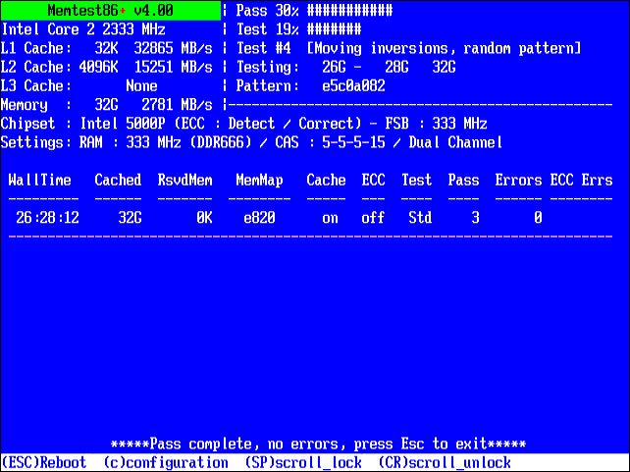Screen dimensions: 630x472
Task: Click the Pass count value 3
Action: tap(475, 218)
